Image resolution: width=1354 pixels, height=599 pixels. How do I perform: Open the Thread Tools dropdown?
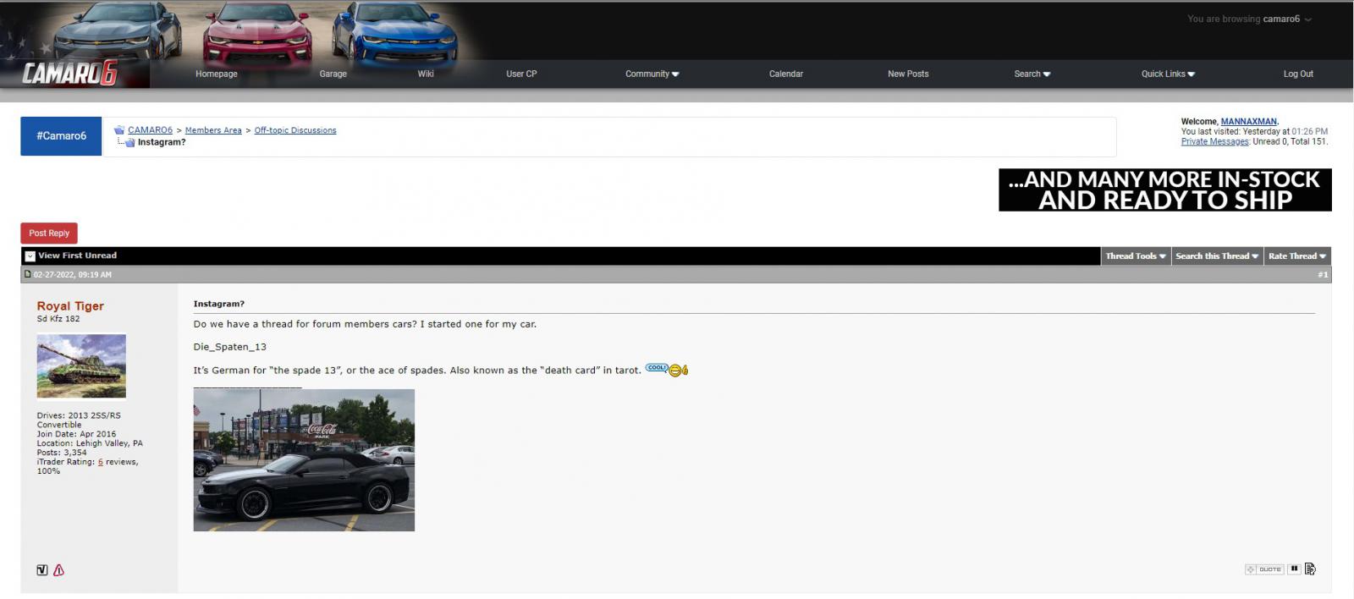[x=1135, y=256]
